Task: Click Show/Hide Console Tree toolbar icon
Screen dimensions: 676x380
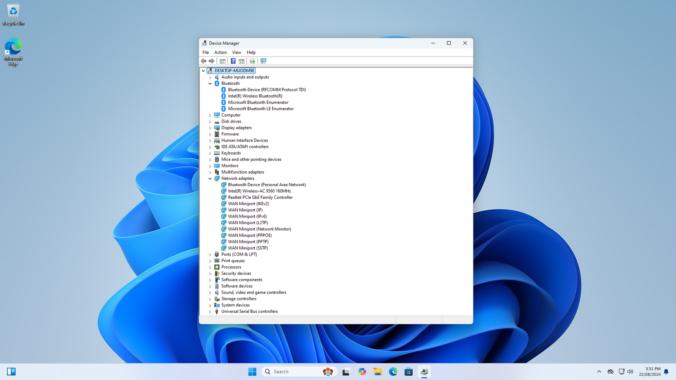Action: tap(222, 61)
